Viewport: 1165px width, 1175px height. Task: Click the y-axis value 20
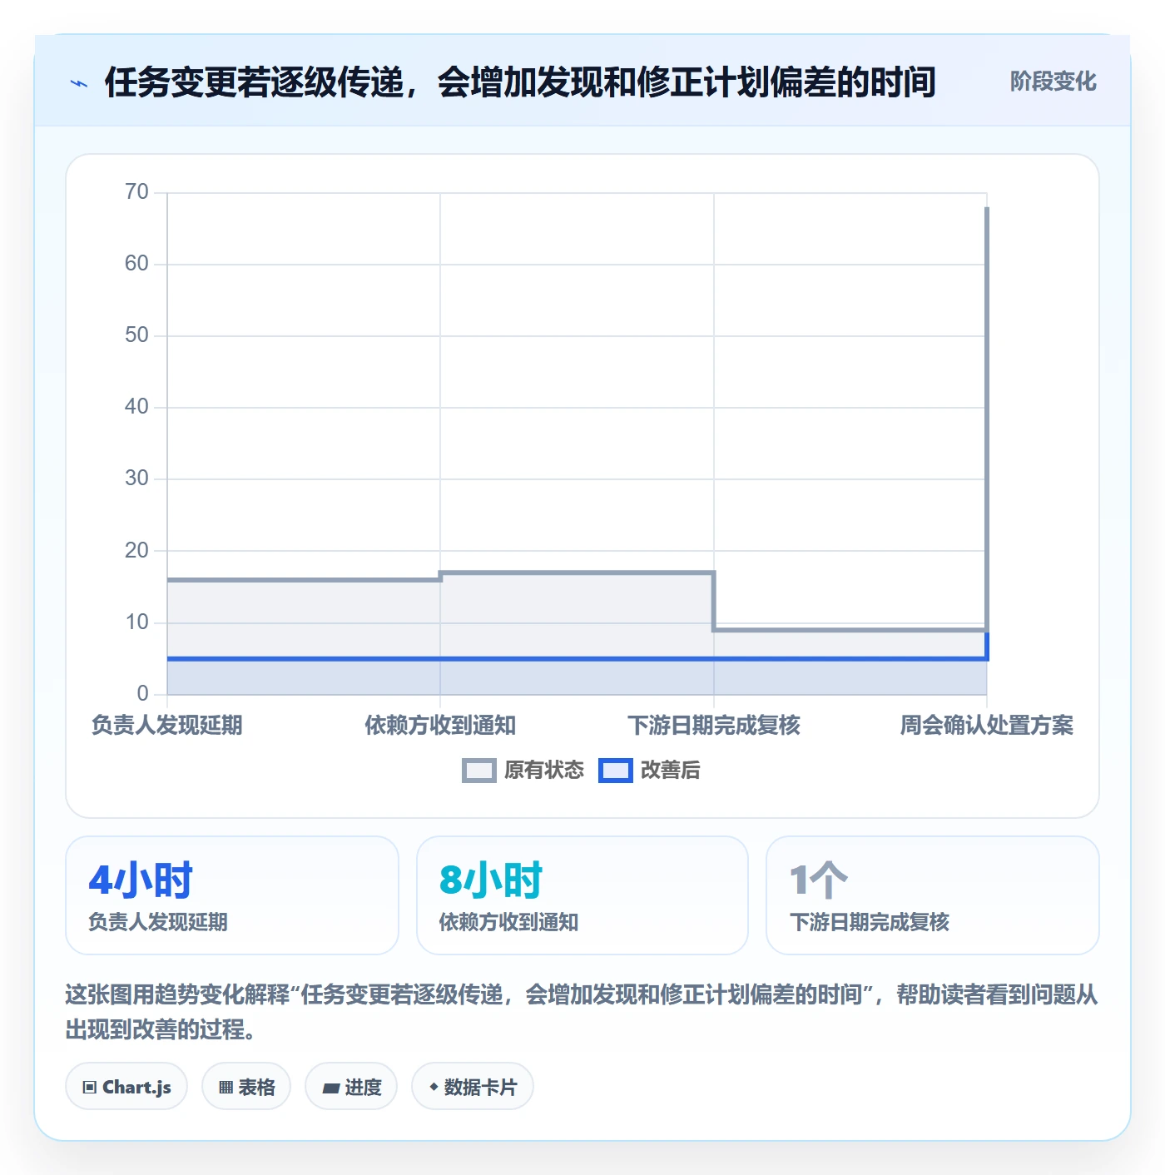tap(136, 551)
